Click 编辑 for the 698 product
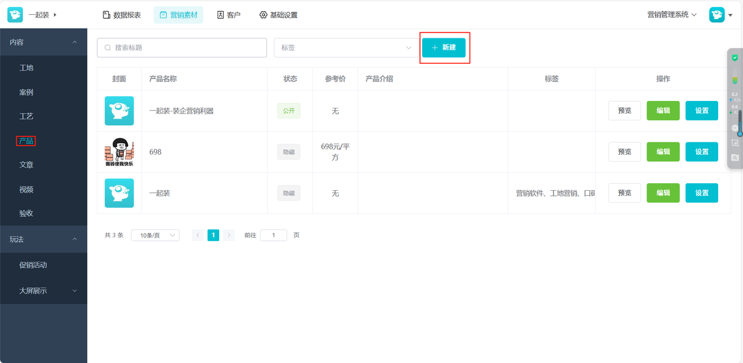 pos(663,152)
